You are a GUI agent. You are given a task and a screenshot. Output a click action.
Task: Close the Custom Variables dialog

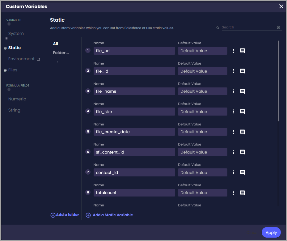[281, 6]
